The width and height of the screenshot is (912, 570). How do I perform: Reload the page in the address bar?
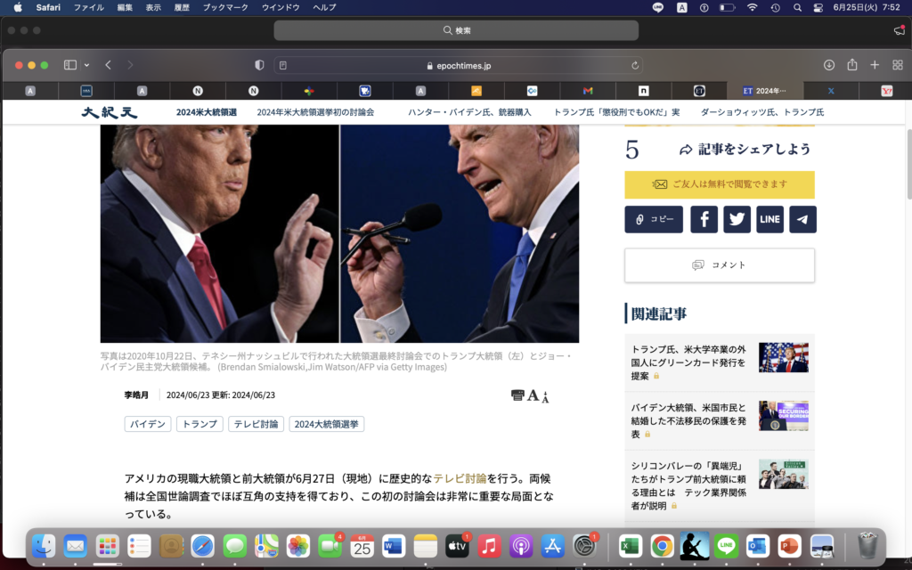coord(635,65)
